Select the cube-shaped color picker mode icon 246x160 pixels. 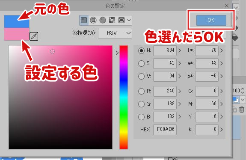[93, 20]
